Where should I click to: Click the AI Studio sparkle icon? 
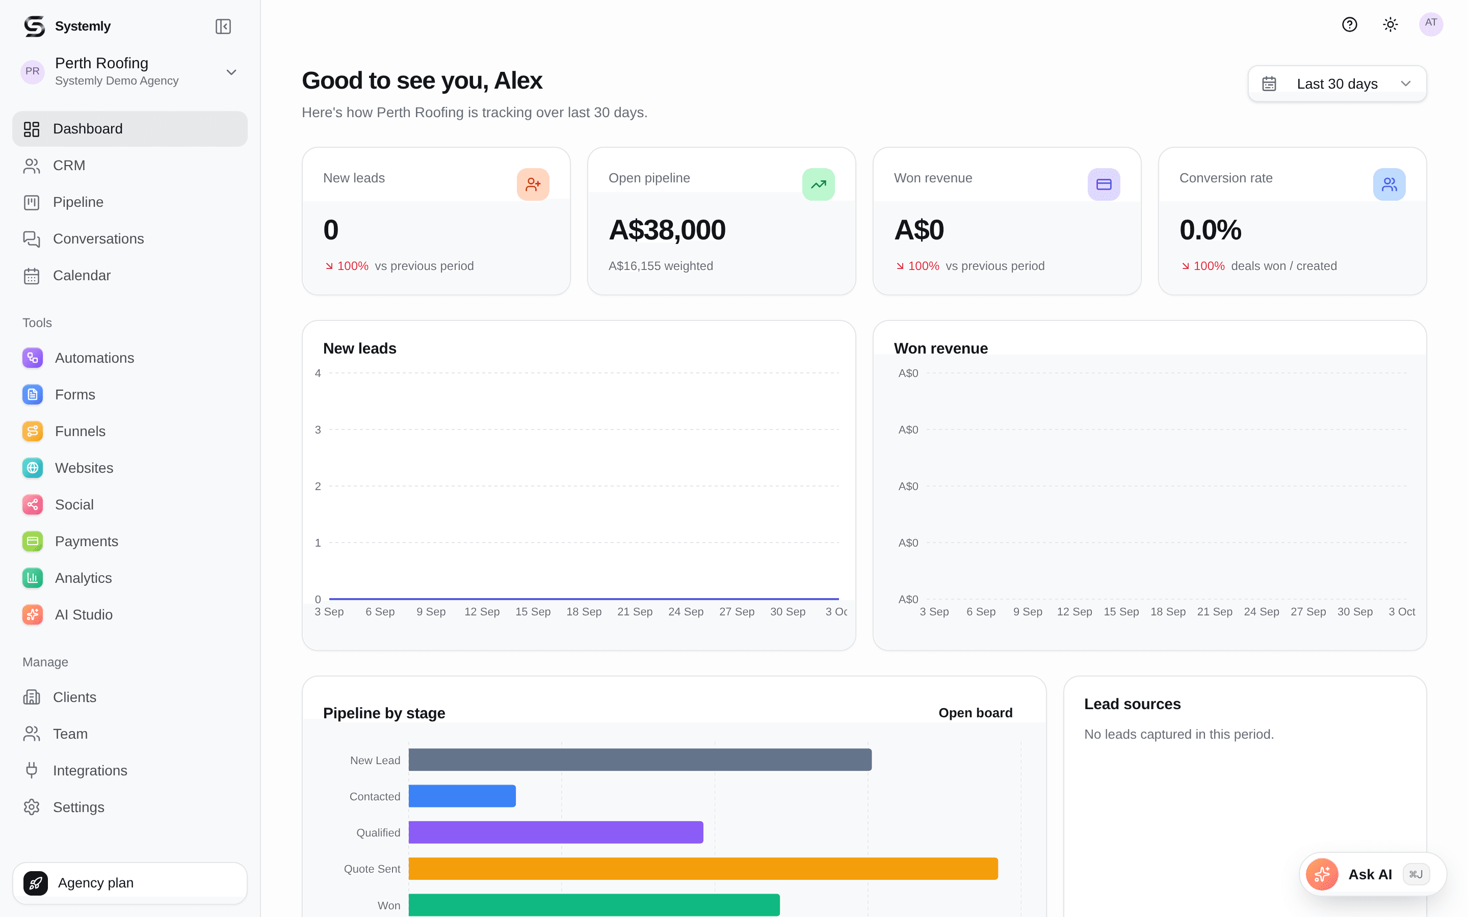pos(33,614)
